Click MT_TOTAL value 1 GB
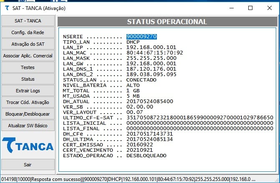This screenshot has width=280, height=183. (x=133, y=91)
